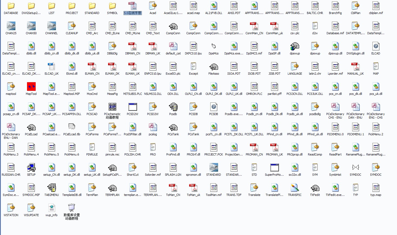Select the SPLASH.LGN file
The height and width of the screenshot is (235, 397).
(x=173, y=167)
